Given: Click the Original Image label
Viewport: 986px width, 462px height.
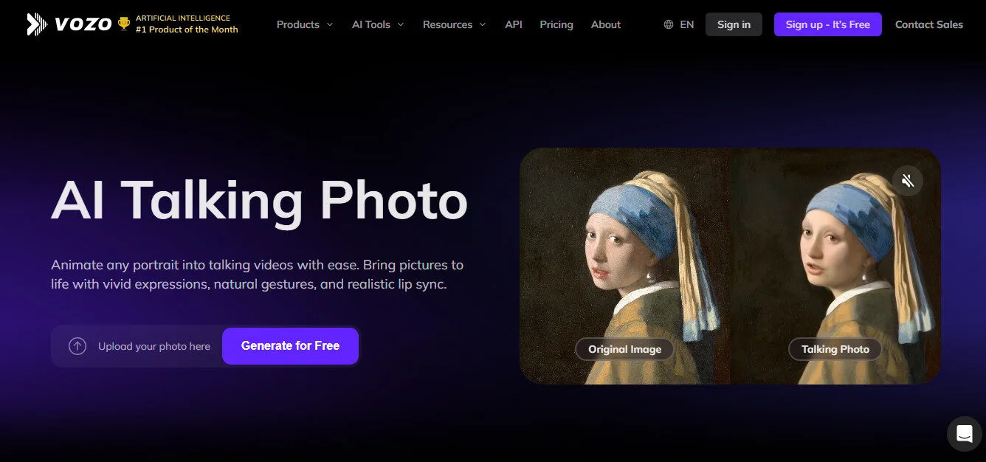Looking at the screenshot, I should coord(624,348).
